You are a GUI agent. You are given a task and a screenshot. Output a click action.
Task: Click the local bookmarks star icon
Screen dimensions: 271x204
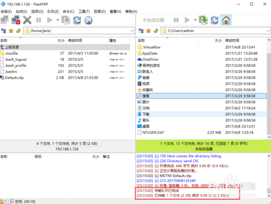point(149,31)
